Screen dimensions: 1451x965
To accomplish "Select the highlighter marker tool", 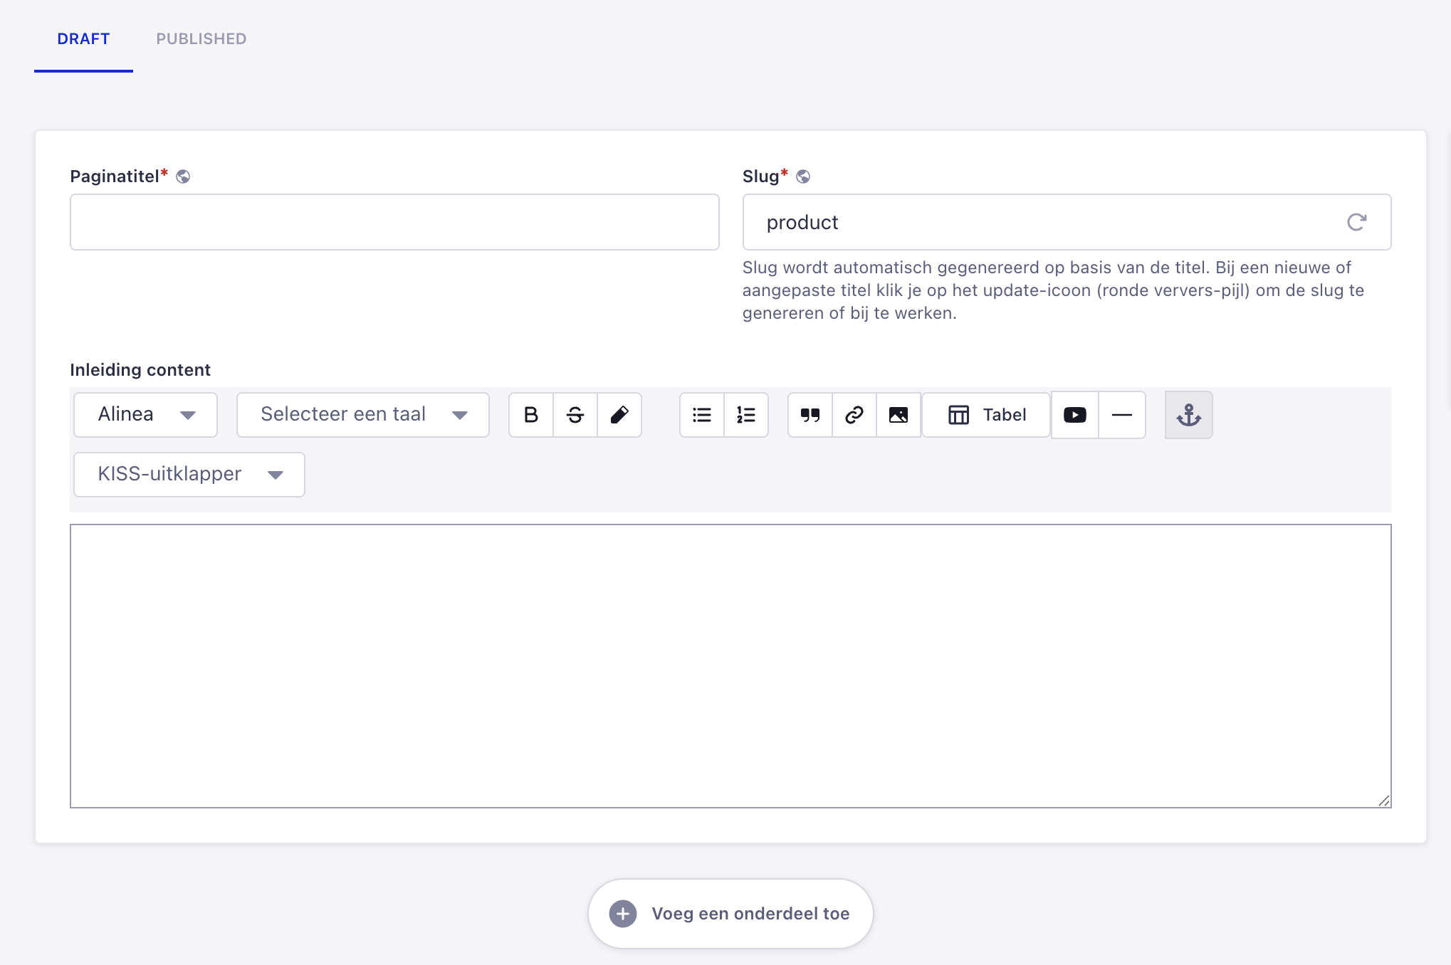I will point(619,415).
